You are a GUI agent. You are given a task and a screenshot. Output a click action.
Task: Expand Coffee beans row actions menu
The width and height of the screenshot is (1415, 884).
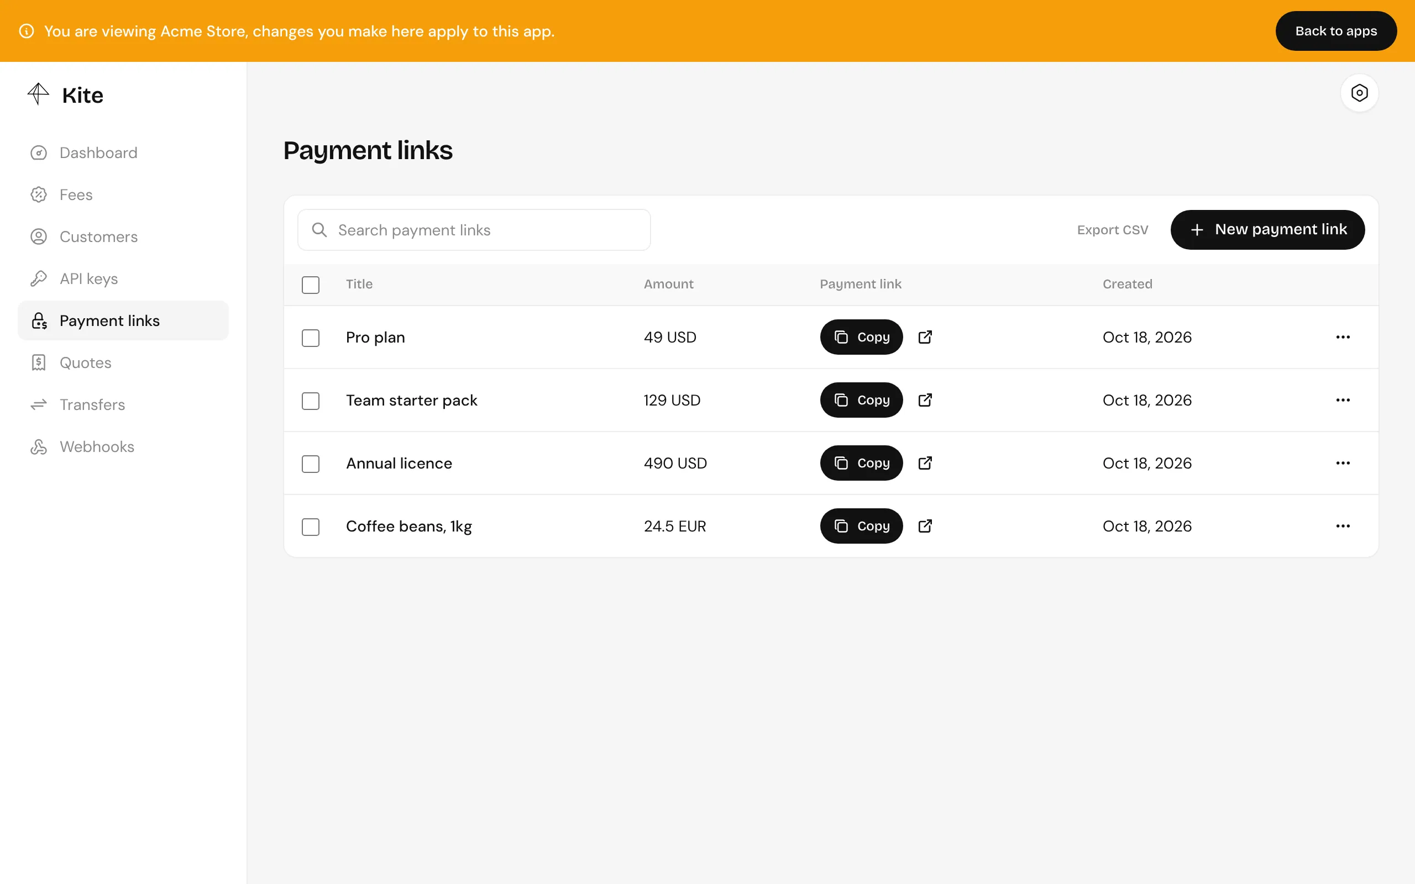[x=1343, y=526]
